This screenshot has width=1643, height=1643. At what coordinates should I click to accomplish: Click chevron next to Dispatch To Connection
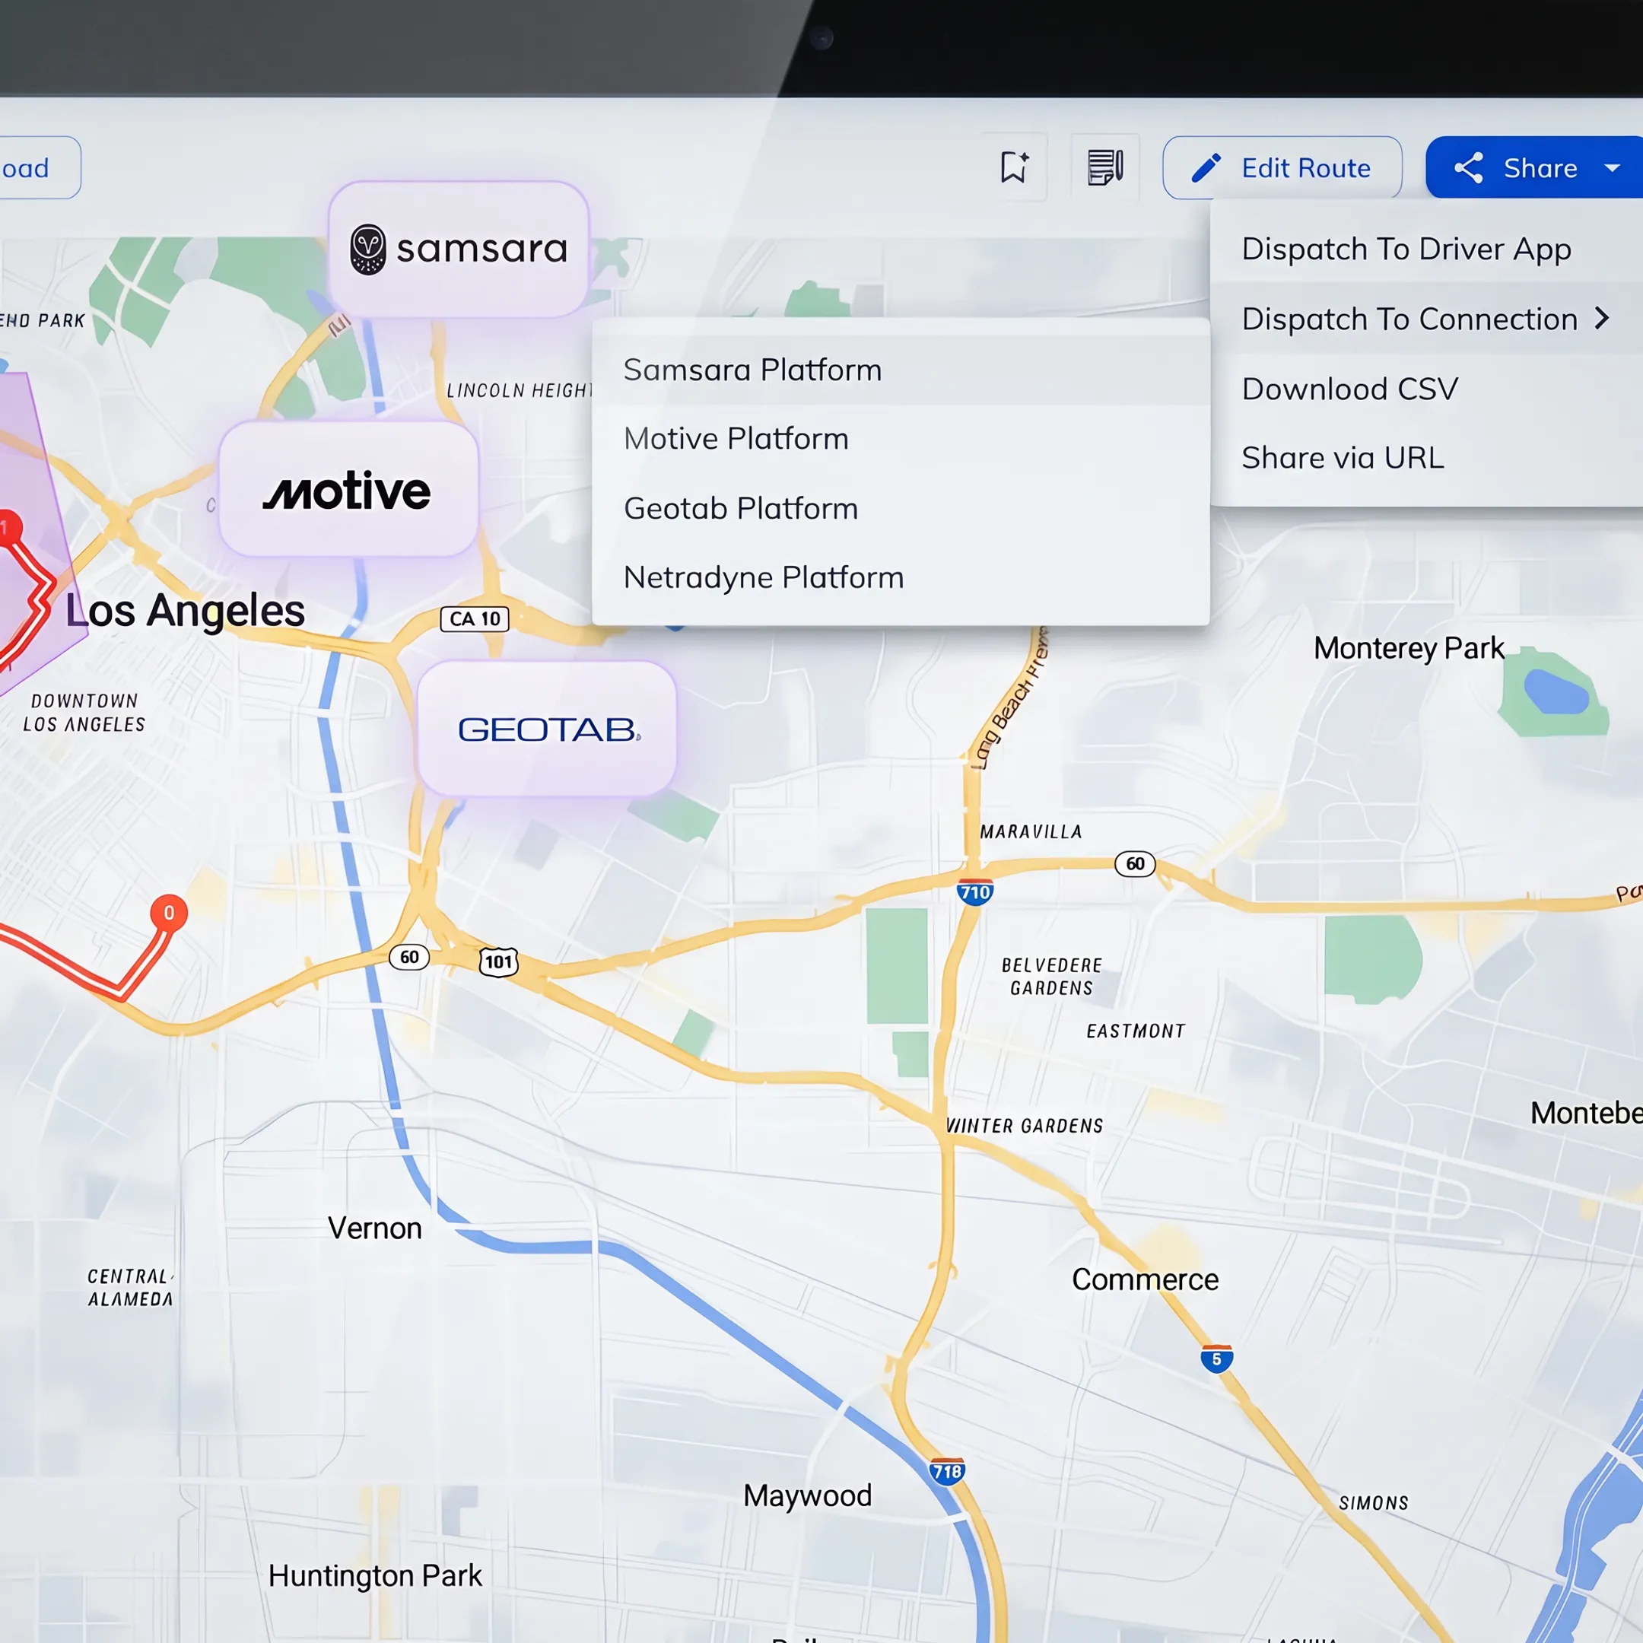[1602, 318]
